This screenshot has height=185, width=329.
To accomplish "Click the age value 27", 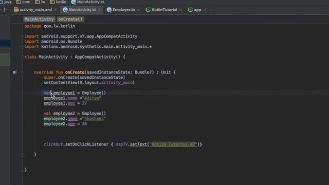I will [84, 103].
